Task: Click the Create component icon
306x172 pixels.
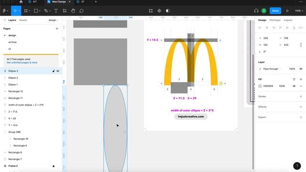Action: (159, 11)
